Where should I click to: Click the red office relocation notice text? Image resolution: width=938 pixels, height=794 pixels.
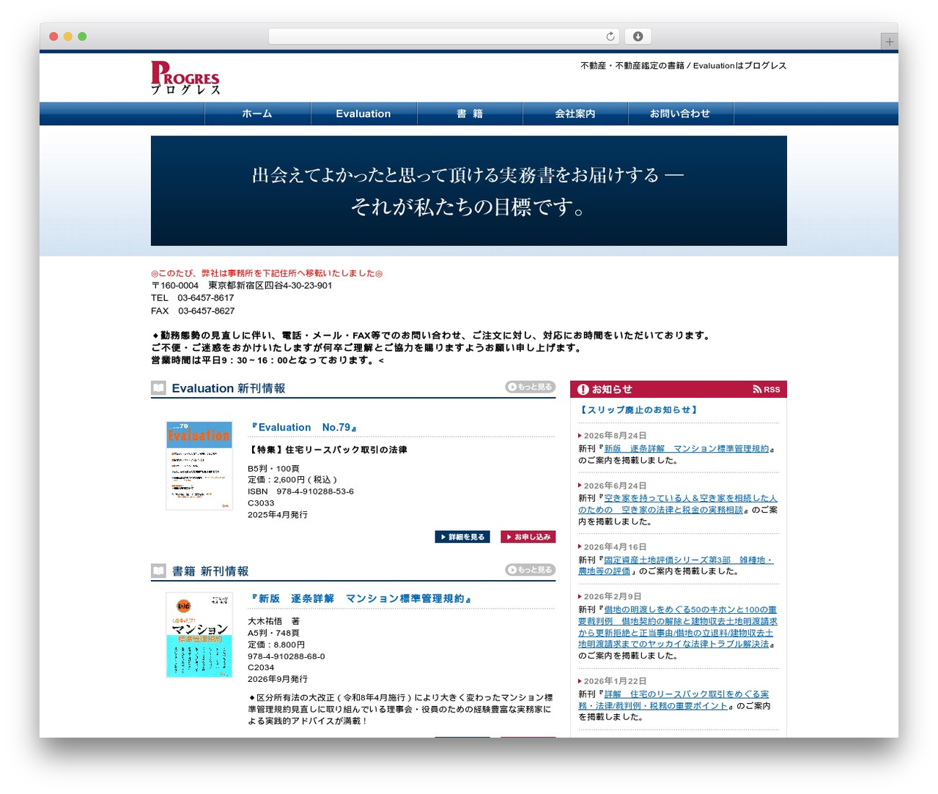click(x=267, y=273)
